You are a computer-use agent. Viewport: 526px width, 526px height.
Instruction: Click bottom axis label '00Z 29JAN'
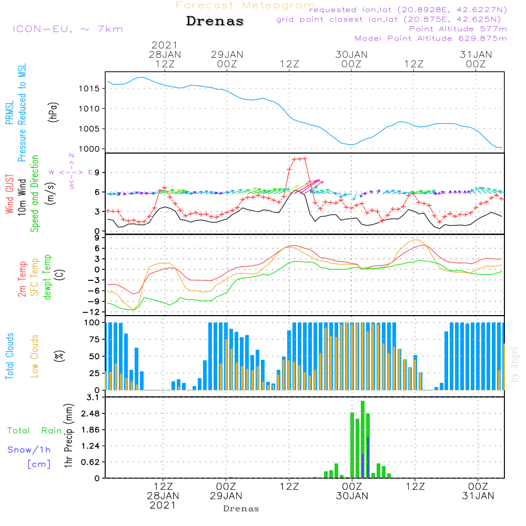tap(226, 491)
